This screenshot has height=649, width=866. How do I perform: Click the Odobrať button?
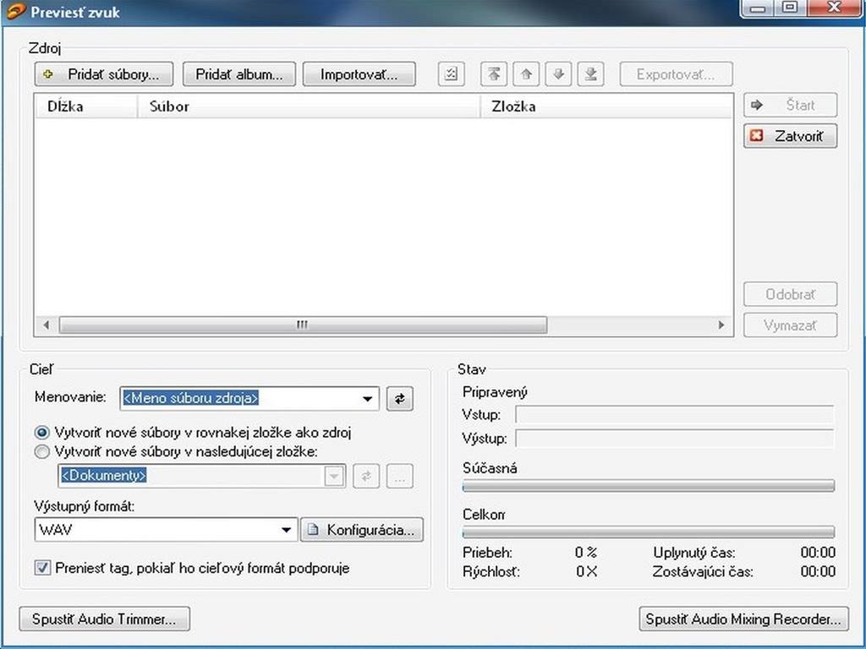click(791, 294)
